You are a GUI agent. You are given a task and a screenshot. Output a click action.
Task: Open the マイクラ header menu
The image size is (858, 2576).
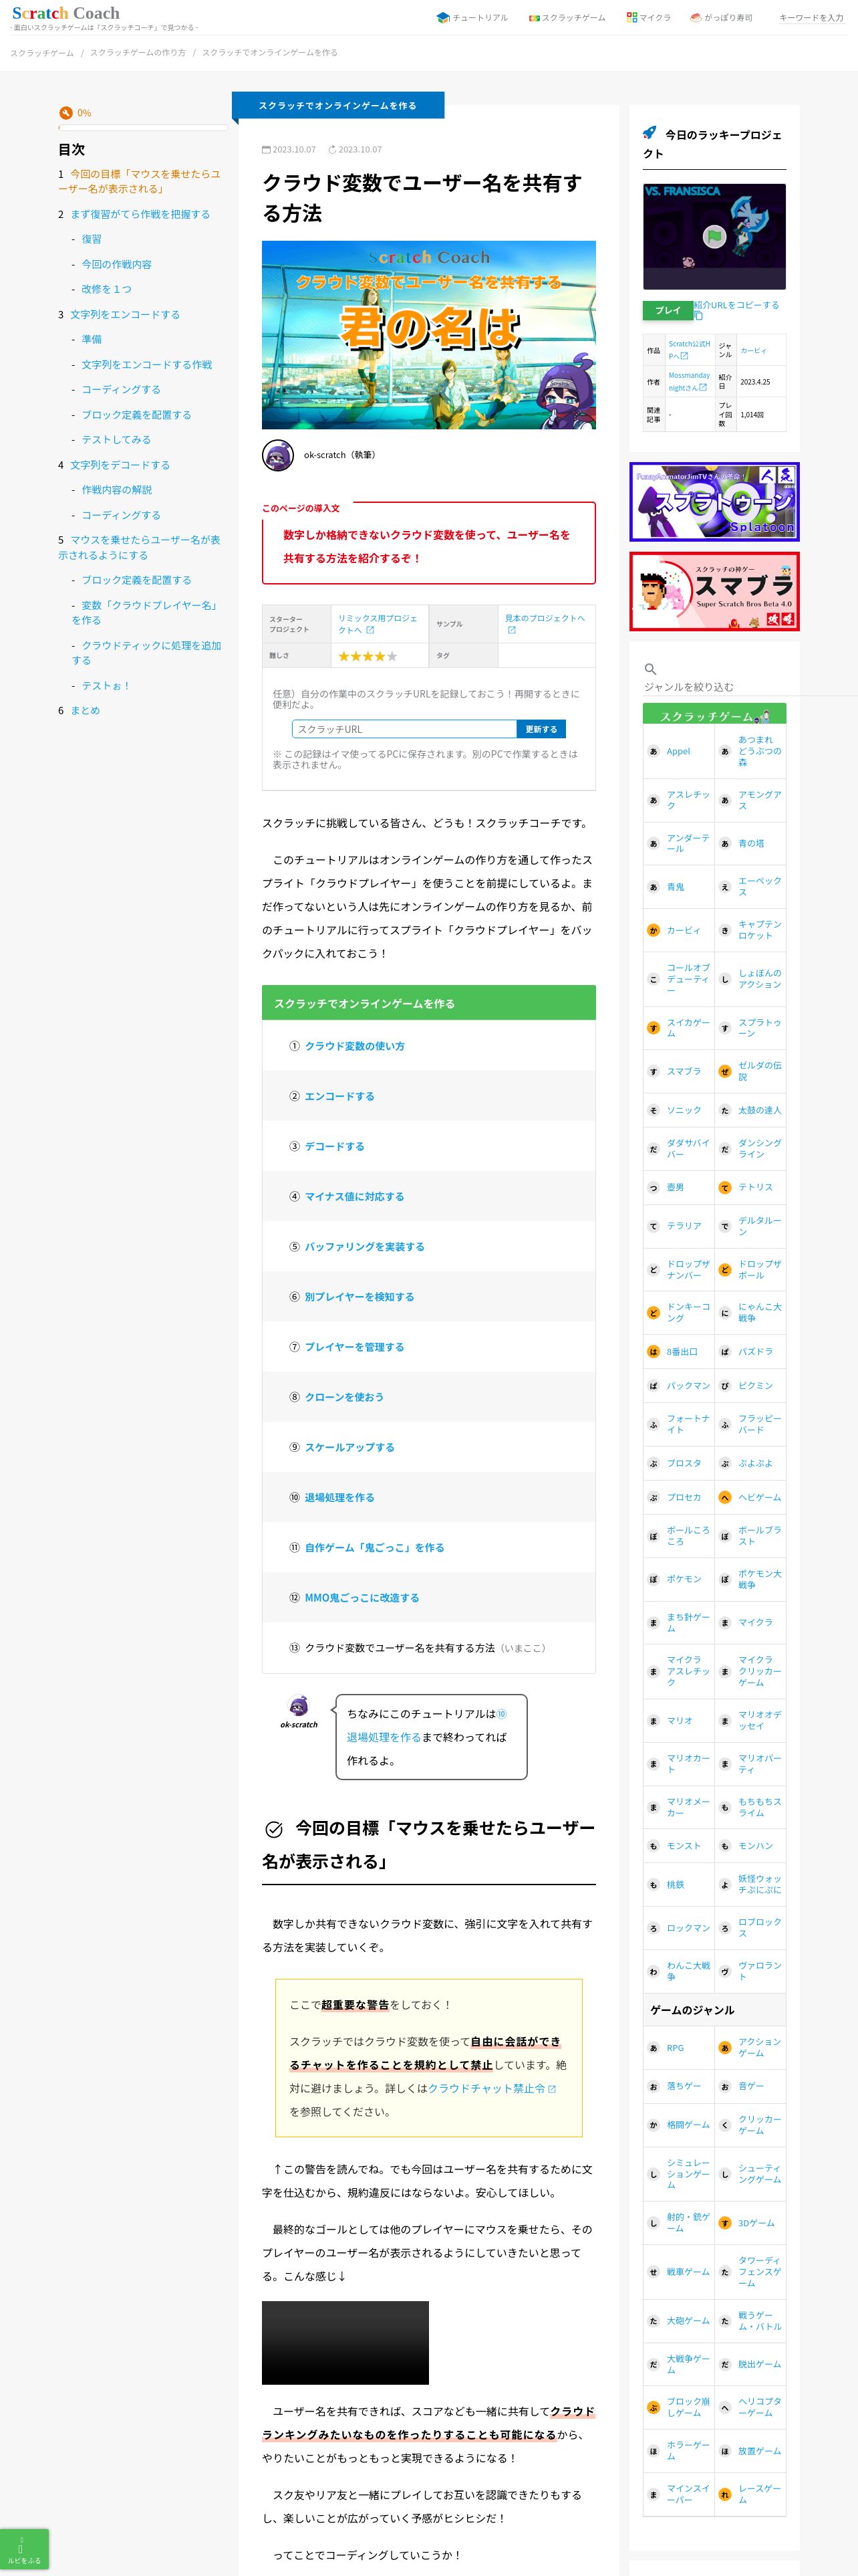click(648, 17)
